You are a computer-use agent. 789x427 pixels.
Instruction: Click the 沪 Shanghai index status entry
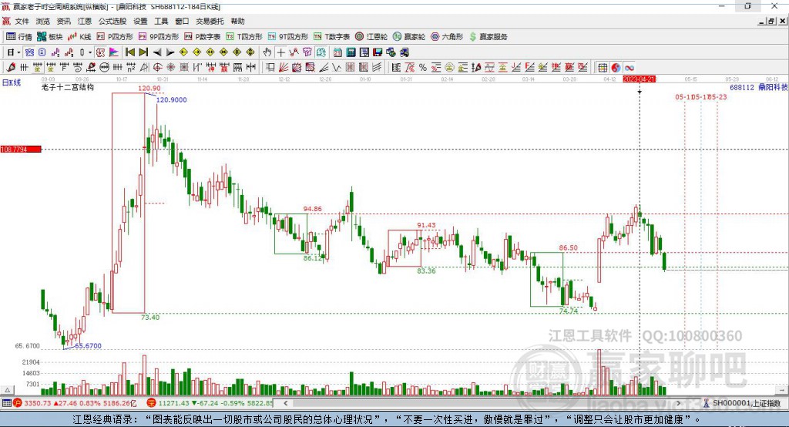coord(75,403)
